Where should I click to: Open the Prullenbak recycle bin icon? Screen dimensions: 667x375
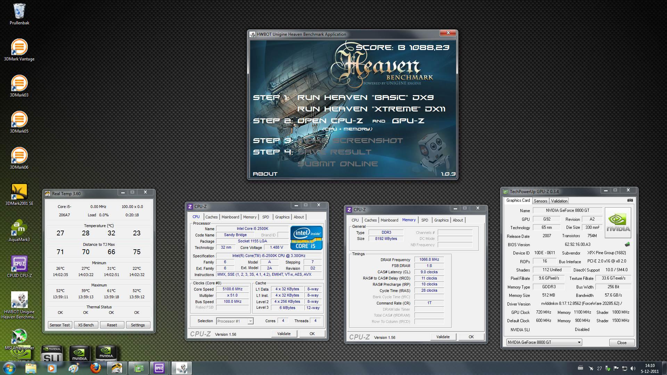[x=19, y=14]
